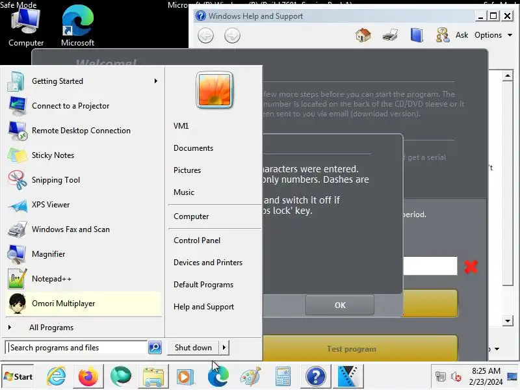Viewport: 520px width, 390px height.
Task: Click Help window scroll up arrow
Action: [x=508, y=76]
